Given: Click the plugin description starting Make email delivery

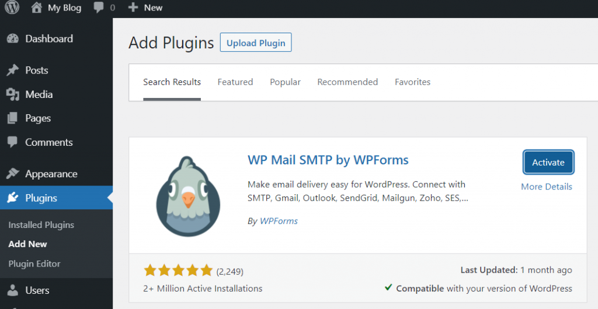Looking at the screenshot, I should [358, 191].
